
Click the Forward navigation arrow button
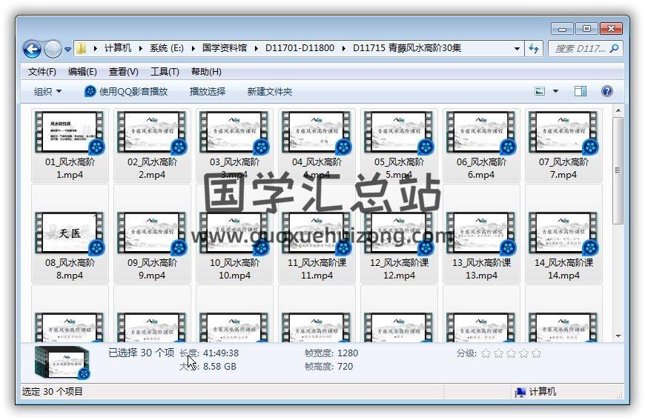tap(53, 49)
